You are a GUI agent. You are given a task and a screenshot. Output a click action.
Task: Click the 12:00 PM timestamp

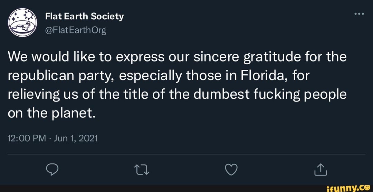pos(27,138)
